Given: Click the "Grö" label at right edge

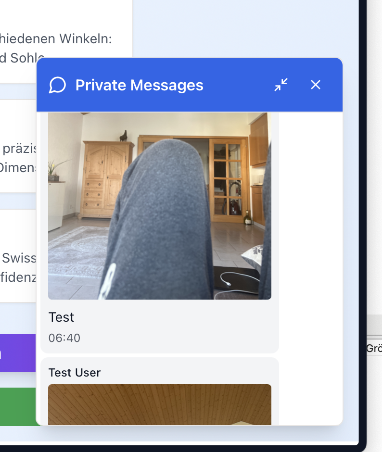Looking at the screenshot, I should (x=374, y=349).
